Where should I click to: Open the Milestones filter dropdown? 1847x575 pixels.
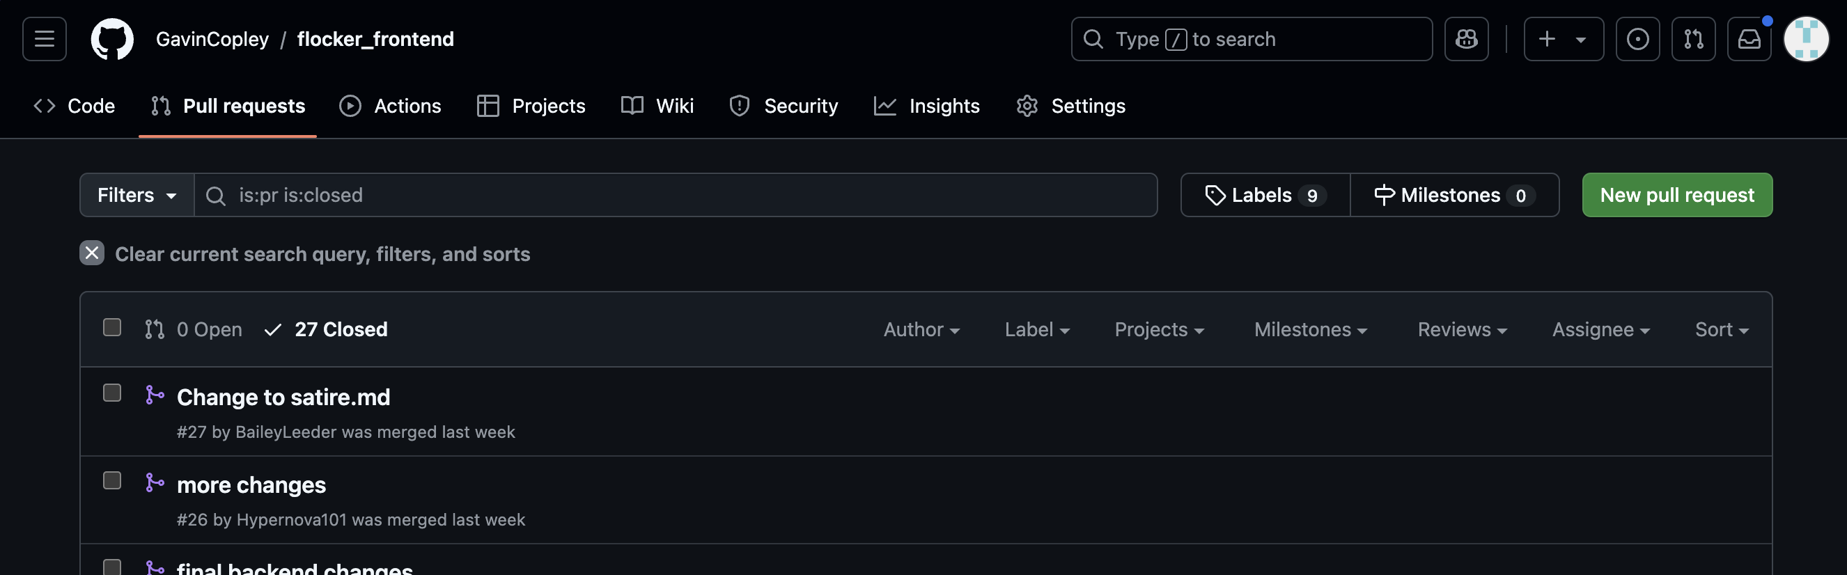(x=1311, y=330)
